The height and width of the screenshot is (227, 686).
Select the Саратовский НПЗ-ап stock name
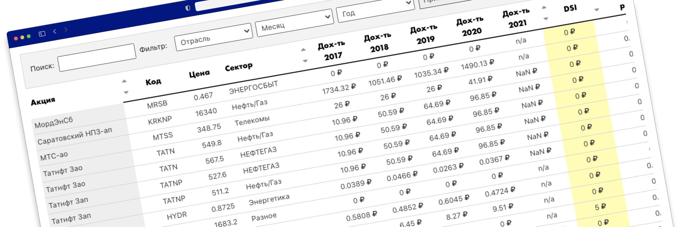pos(75,136)
